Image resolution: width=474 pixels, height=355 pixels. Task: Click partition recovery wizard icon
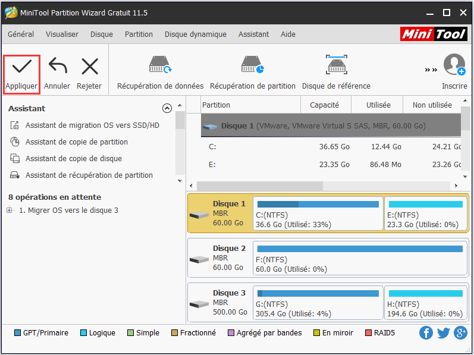click(x=14, y=175)
